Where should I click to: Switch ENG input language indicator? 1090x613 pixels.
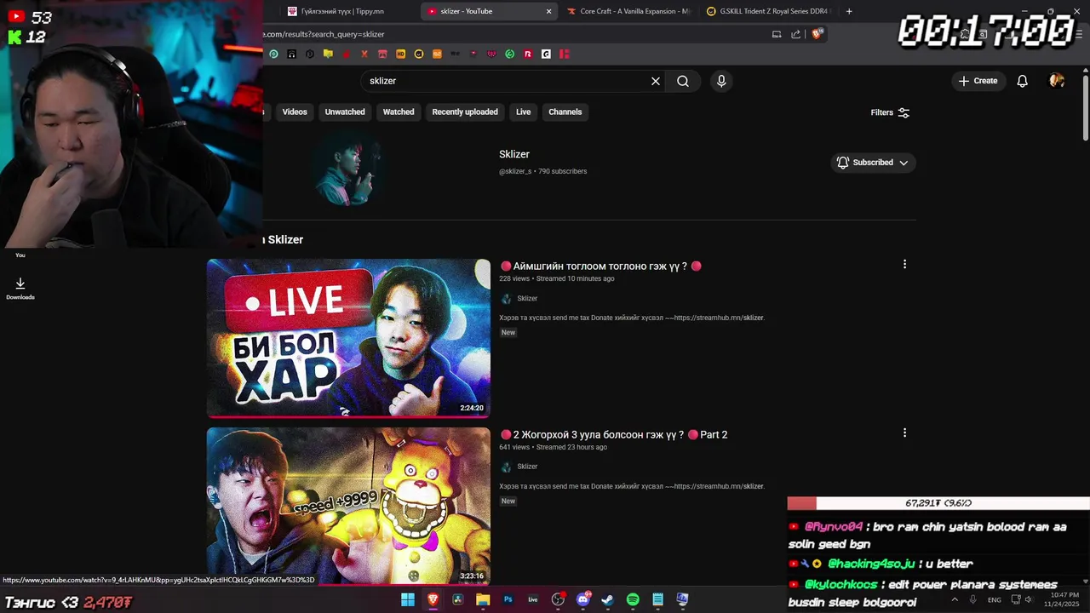[x=995, y=599]
